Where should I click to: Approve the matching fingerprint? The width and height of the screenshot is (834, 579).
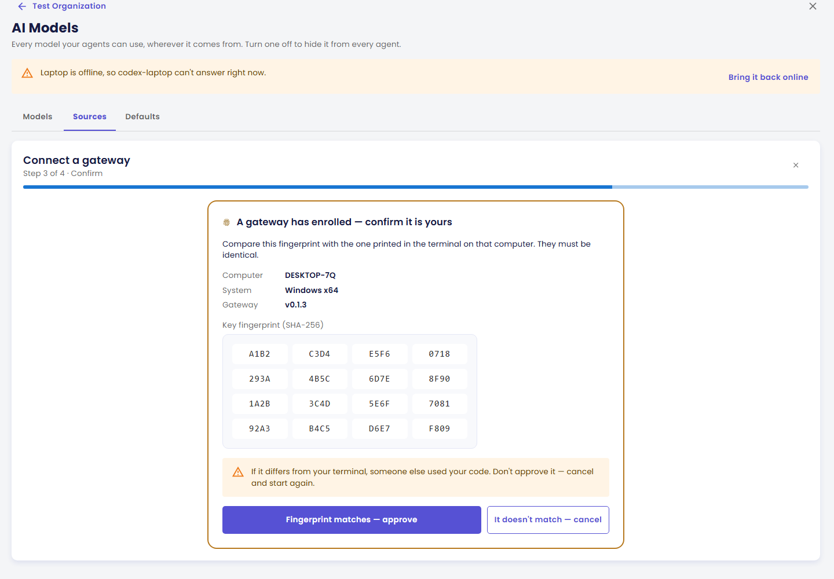352,520
